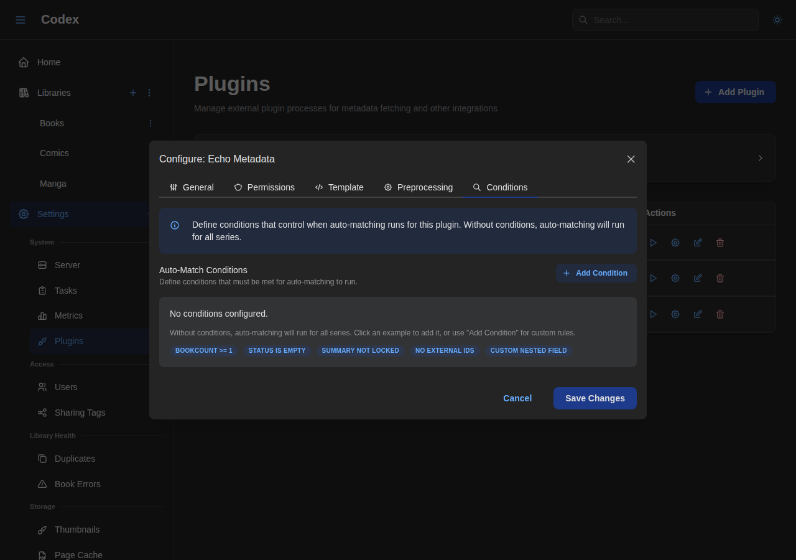Open the Metrics page from the sidebar
The image size is (796, 560).
click(x=68, y=315)
